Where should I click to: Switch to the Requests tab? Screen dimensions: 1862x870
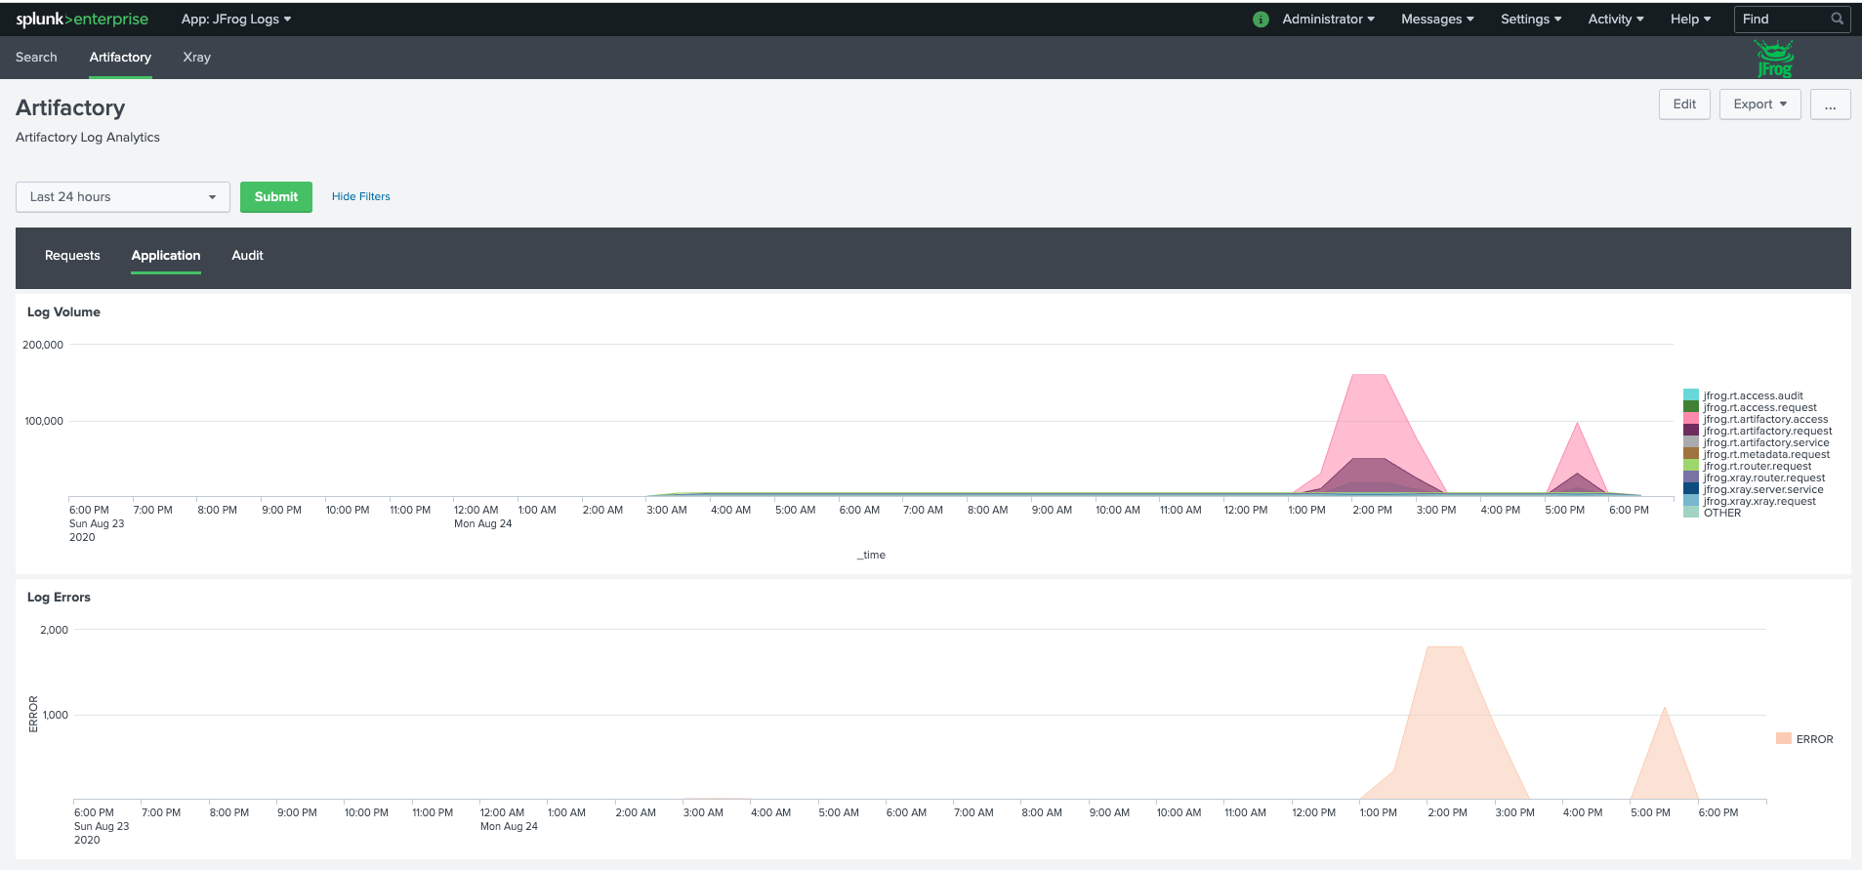click(72, 256)
